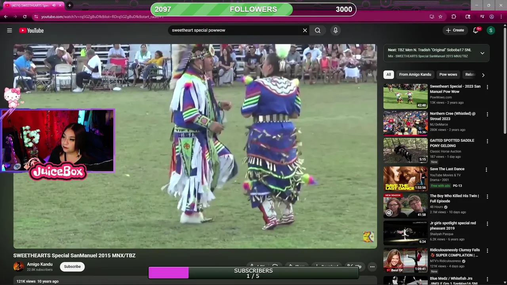Click the browser address bar URL
The width and height of the screenshot is (507, 285).
[102, 17]
